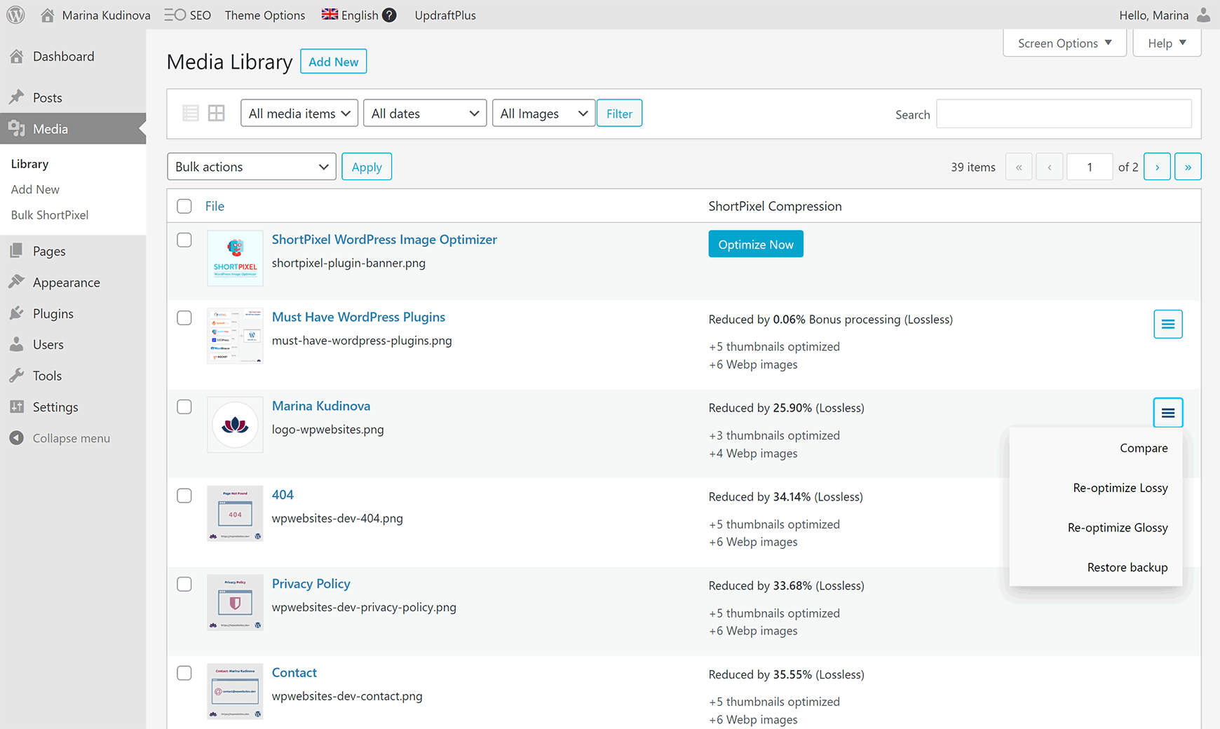This screenshot has width=1220, height=729.
Task: Click the home icon beside Marina Kudinova
Action: click(47, 15)
